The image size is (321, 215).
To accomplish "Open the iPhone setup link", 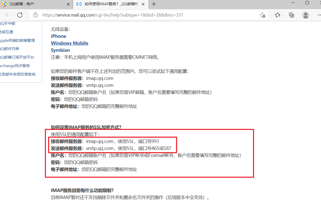I will 58,36.
